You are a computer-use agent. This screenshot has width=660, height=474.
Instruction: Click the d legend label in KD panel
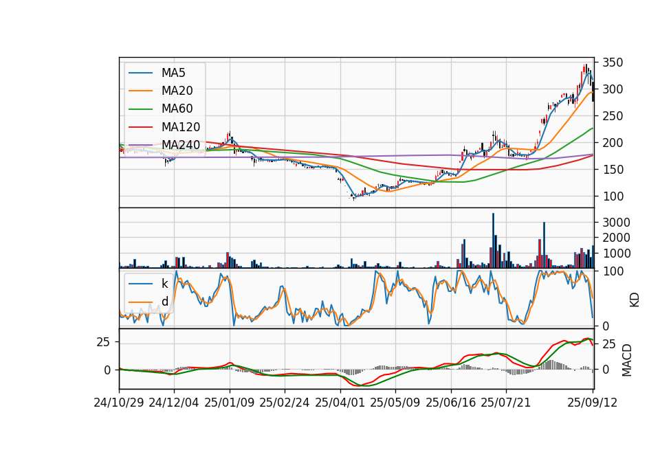coord(164,301)
